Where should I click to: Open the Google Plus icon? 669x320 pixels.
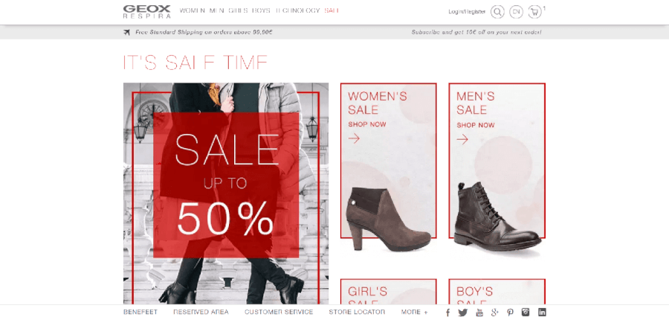point(495,313)
